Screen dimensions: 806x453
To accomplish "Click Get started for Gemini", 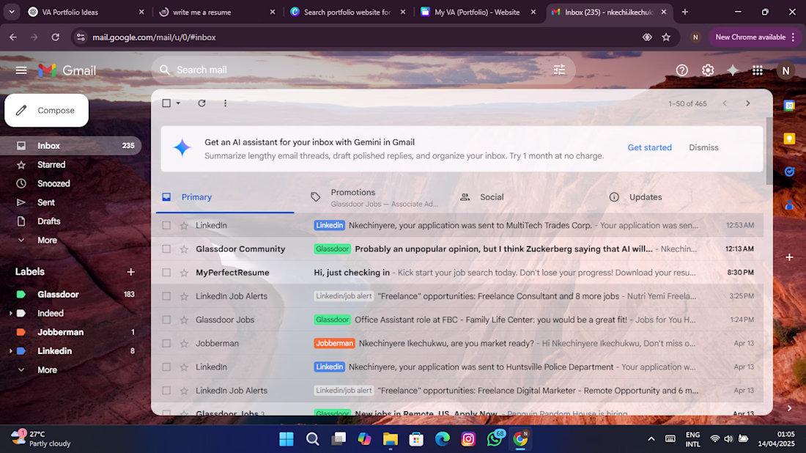I will pyautogui.click(x=650, y=147).
